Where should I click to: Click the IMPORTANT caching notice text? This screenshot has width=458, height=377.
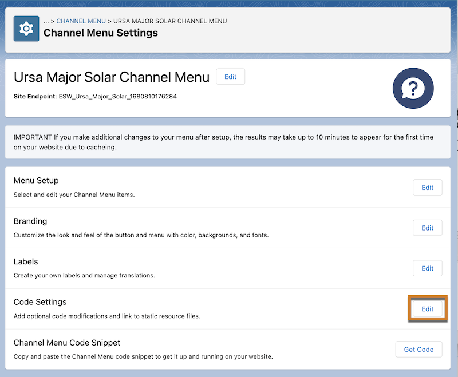click(223, 142)
